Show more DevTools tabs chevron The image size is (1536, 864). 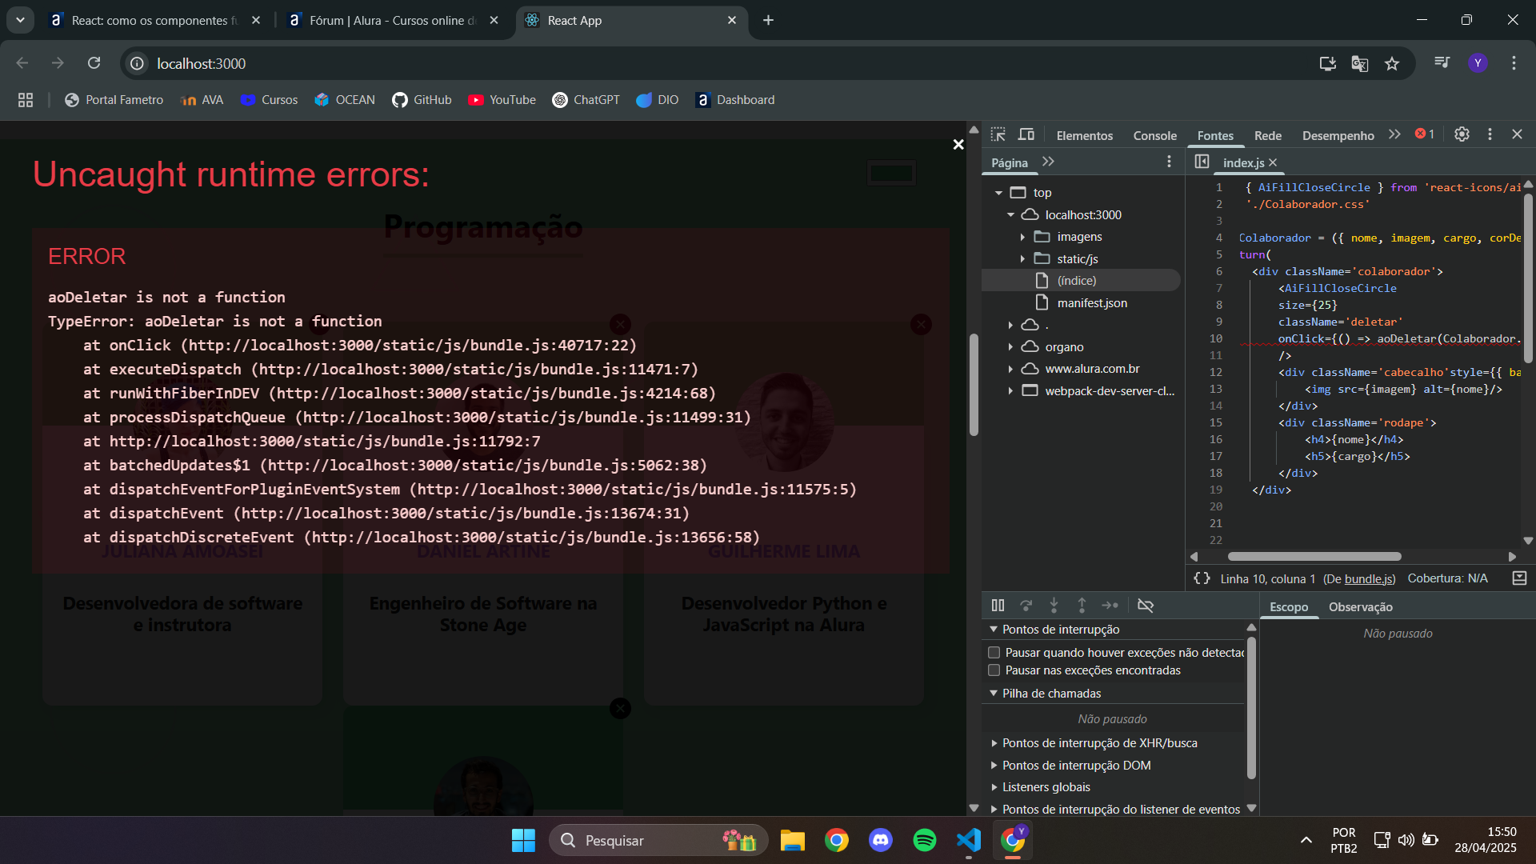click(1394, 134)
